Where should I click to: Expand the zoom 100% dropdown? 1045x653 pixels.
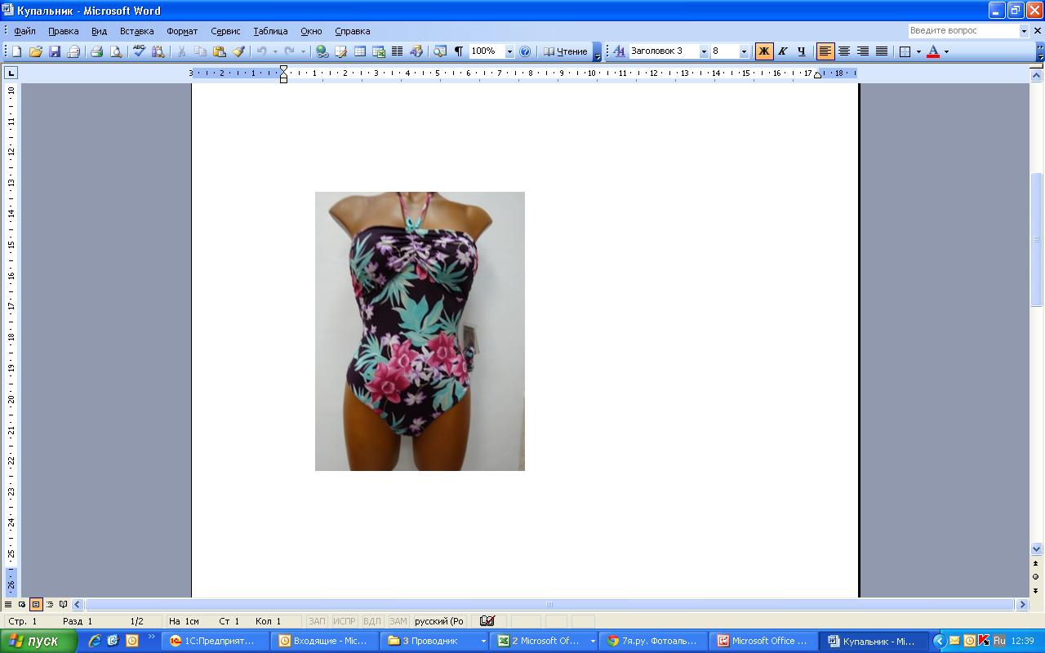509,51
